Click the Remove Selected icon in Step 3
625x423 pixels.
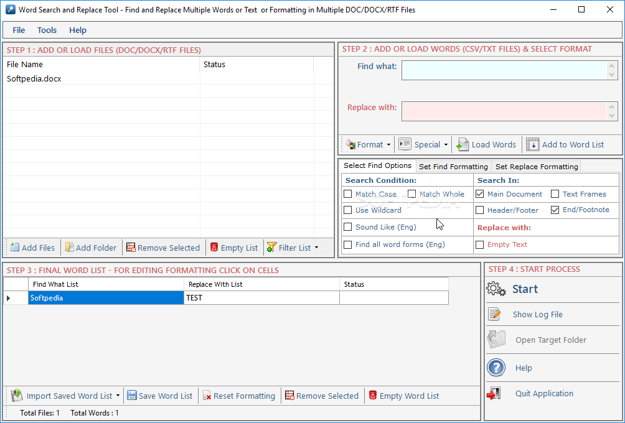289,396
